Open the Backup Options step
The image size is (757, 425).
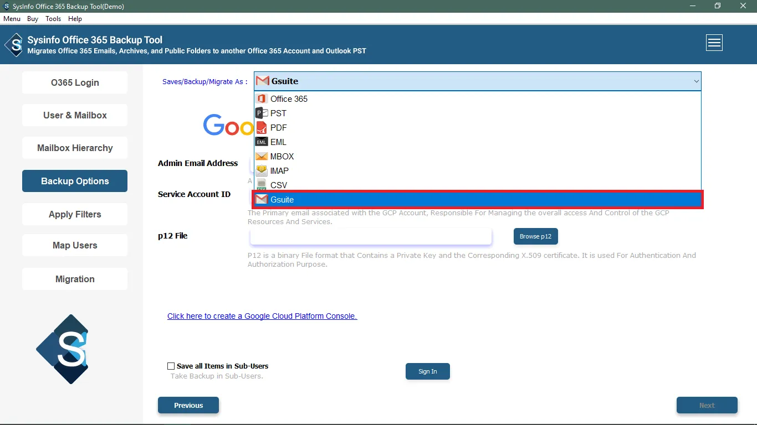coord(75,181)
